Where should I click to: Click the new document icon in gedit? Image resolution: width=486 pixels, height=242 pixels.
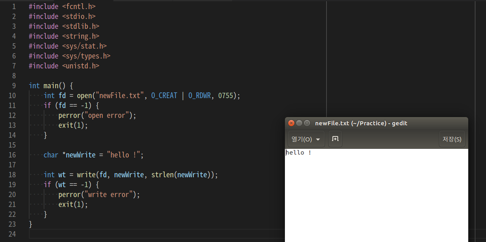tap(335, 139)
